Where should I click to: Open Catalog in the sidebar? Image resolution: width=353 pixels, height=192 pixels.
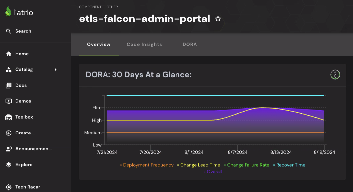coord(35,69)
